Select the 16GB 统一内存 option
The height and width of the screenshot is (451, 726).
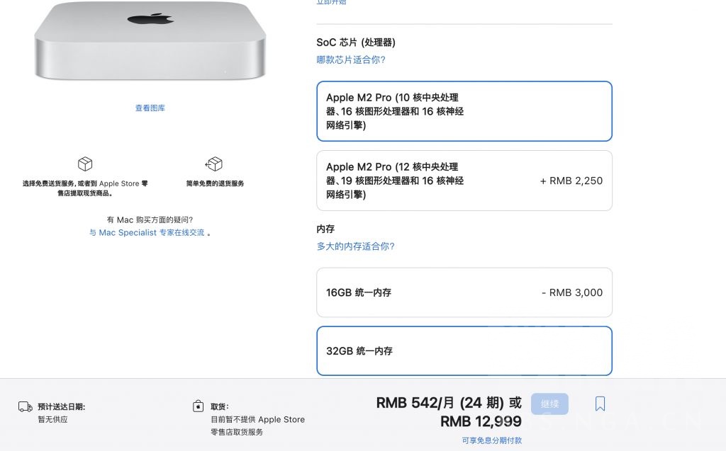pyautogui.click(x=464, y=292)
